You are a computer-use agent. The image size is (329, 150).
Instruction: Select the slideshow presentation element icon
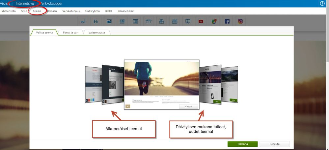(188, 21)
